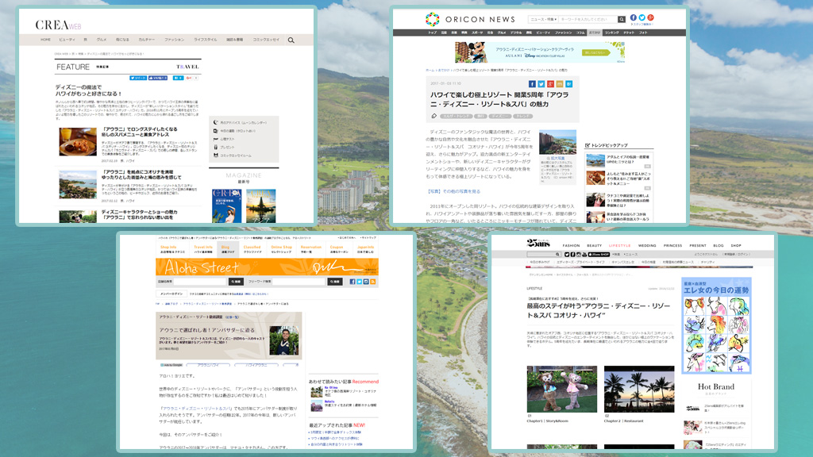Select the Travel Info tab on Aloha Street

(x=203, y=249)
